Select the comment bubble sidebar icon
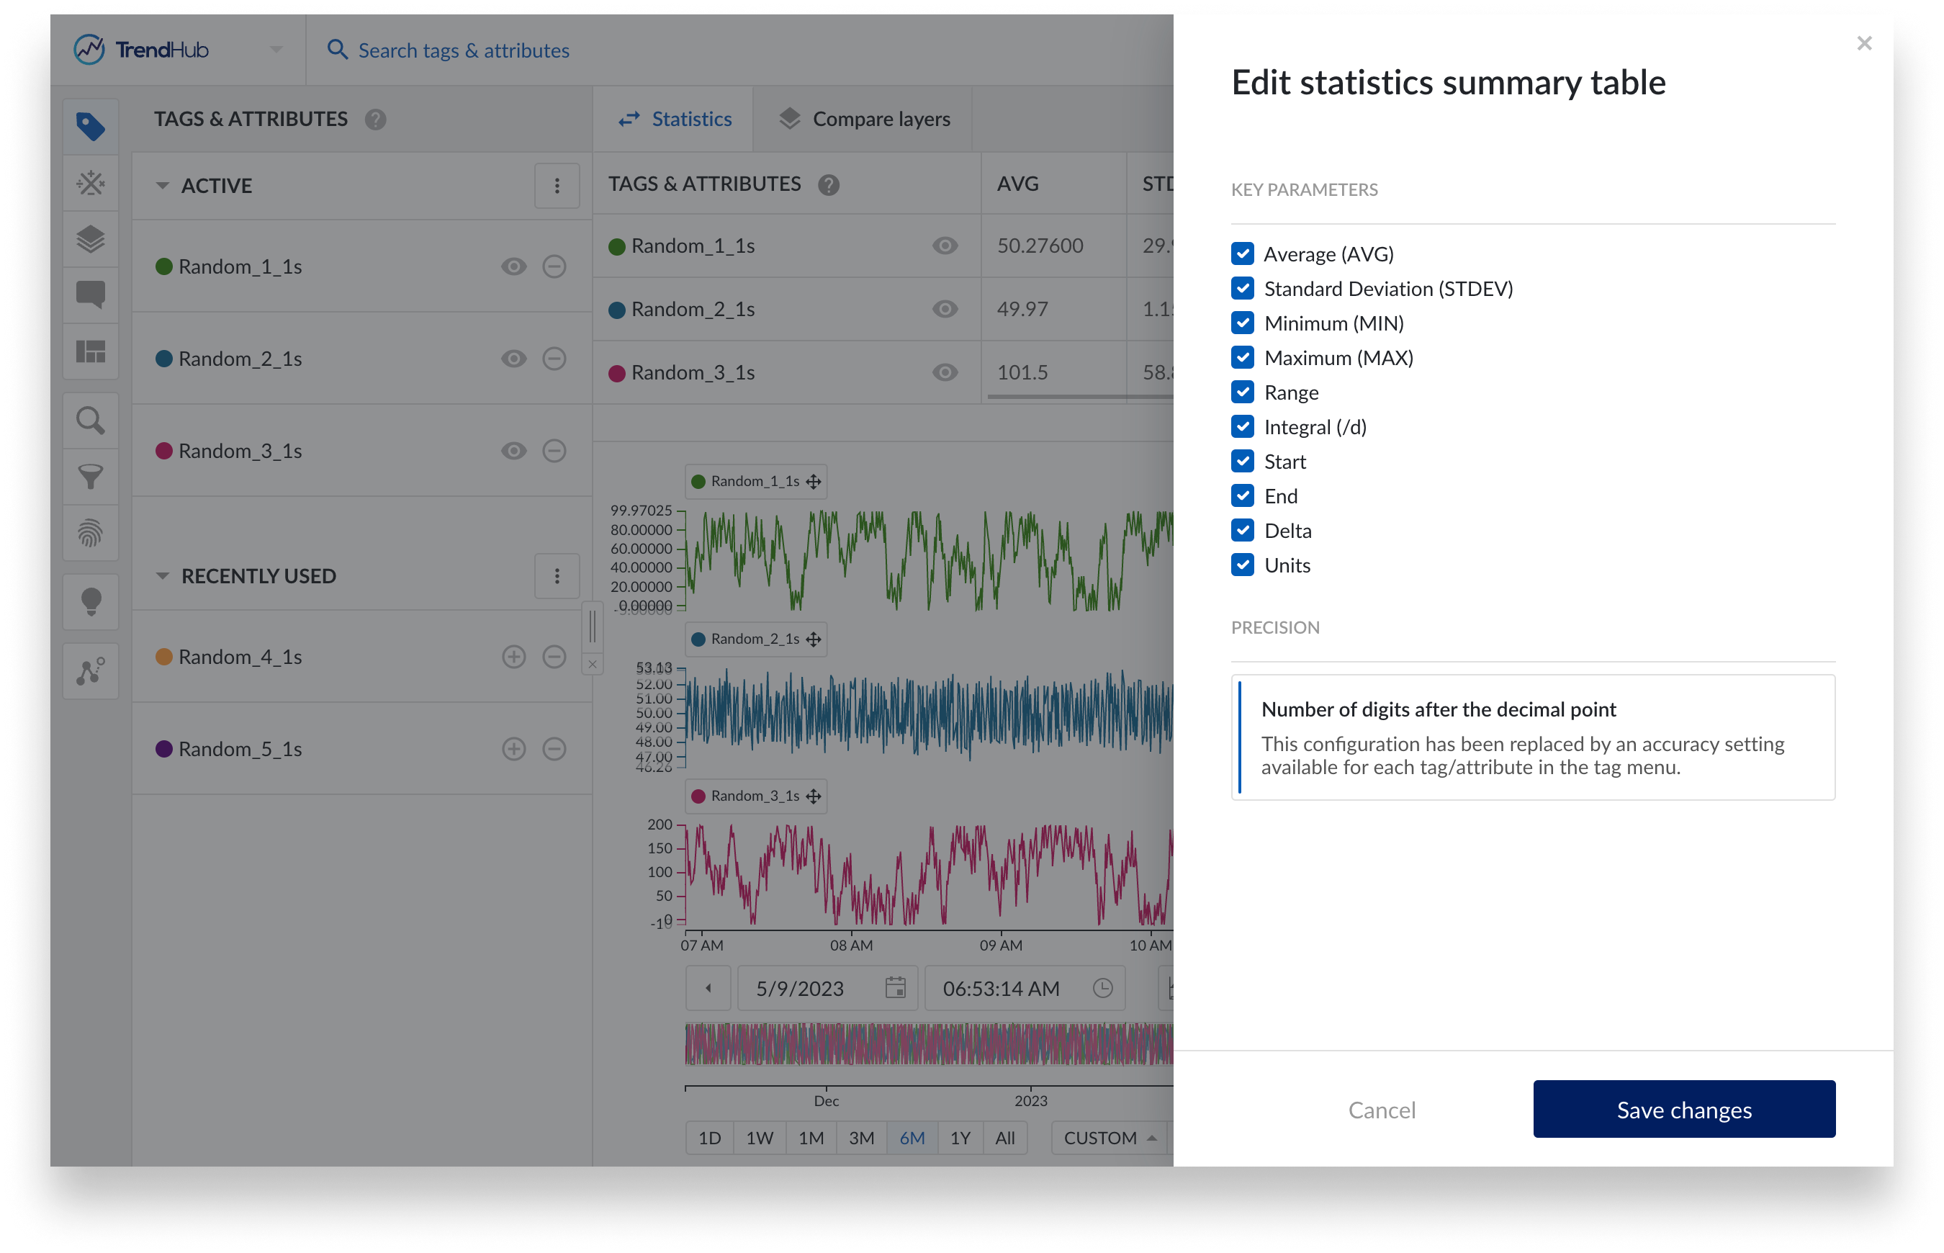This screenshot has width=1944, height=1253. pos(90,295)
